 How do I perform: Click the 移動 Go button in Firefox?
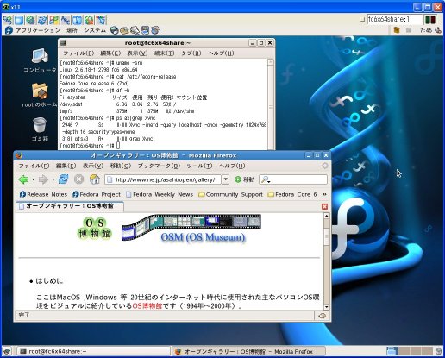tap(245, 179)
